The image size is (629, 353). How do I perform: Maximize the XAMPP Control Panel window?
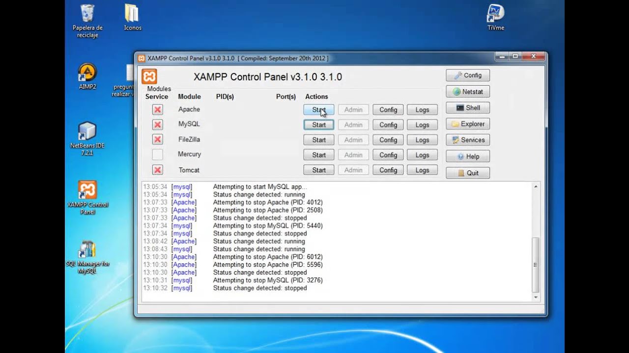pos(515,56)
